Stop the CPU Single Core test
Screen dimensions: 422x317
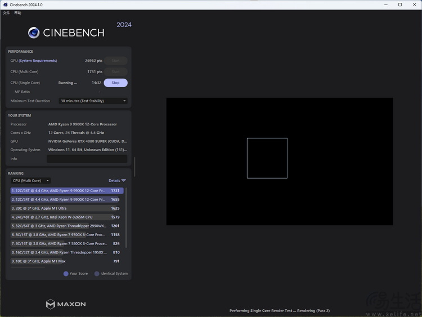(115, 83)
